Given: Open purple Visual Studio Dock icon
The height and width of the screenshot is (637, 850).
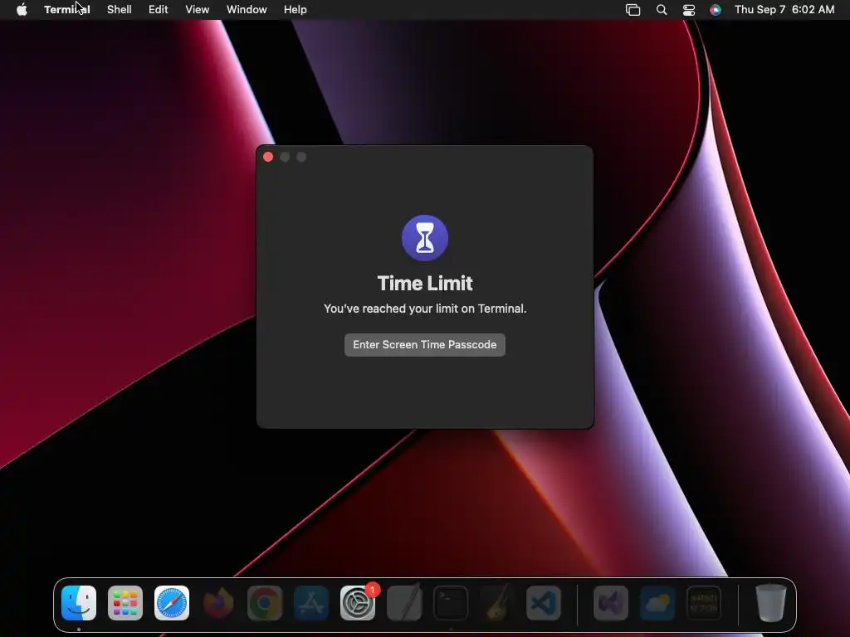Looking at the screenshot, I should click(x=611, y=603).
